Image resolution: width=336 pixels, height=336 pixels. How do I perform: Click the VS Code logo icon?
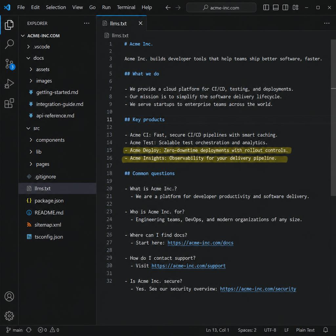coord(7,8)
